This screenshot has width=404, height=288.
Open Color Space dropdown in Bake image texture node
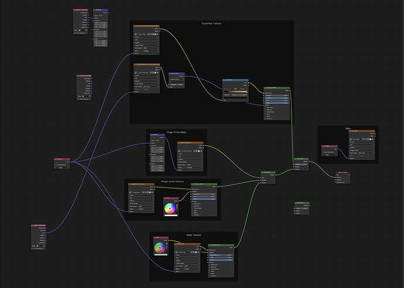365,153
